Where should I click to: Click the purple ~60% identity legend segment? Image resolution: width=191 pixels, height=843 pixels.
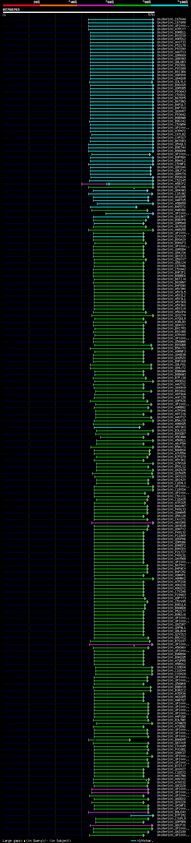(x=95, y=5)
